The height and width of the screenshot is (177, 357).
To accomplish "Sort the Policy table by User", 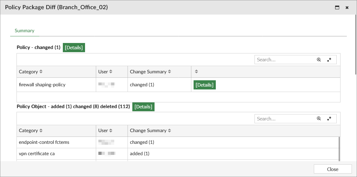I will (x=111, y=72).
